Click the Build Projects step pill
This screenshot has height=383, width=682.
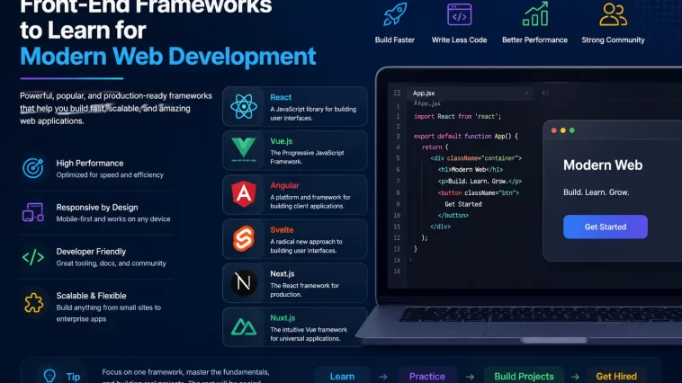(524, 376)
